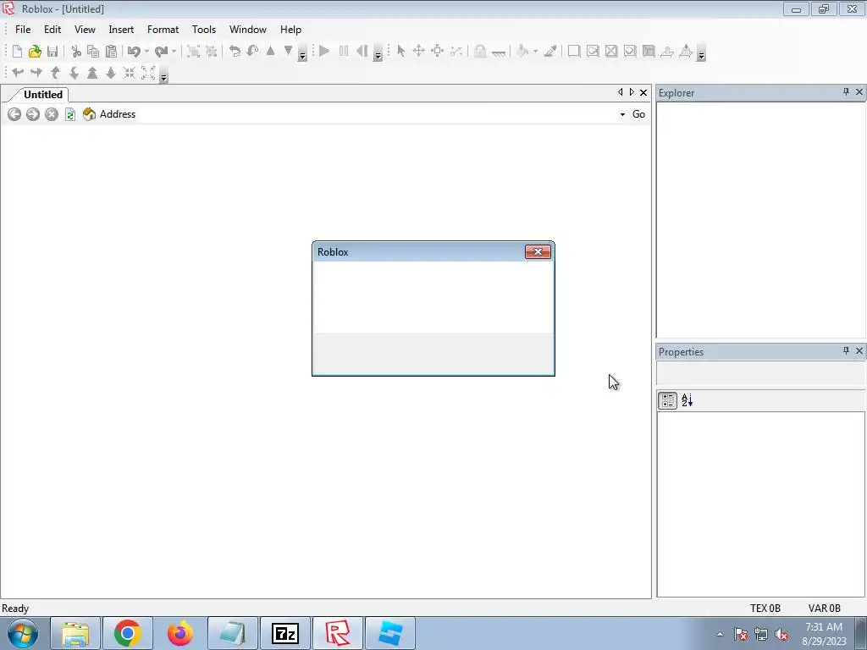
Task: Expand surface tools toolbar options
Action: click(701, 55)
